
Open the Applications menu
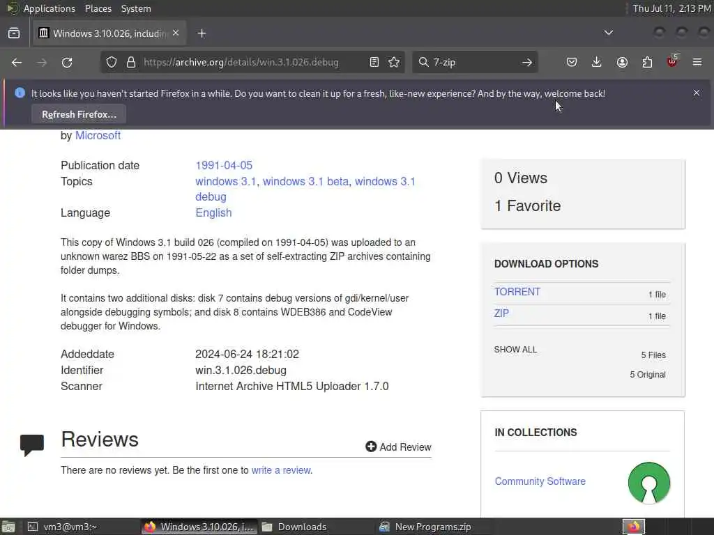(x=50, y=8)
